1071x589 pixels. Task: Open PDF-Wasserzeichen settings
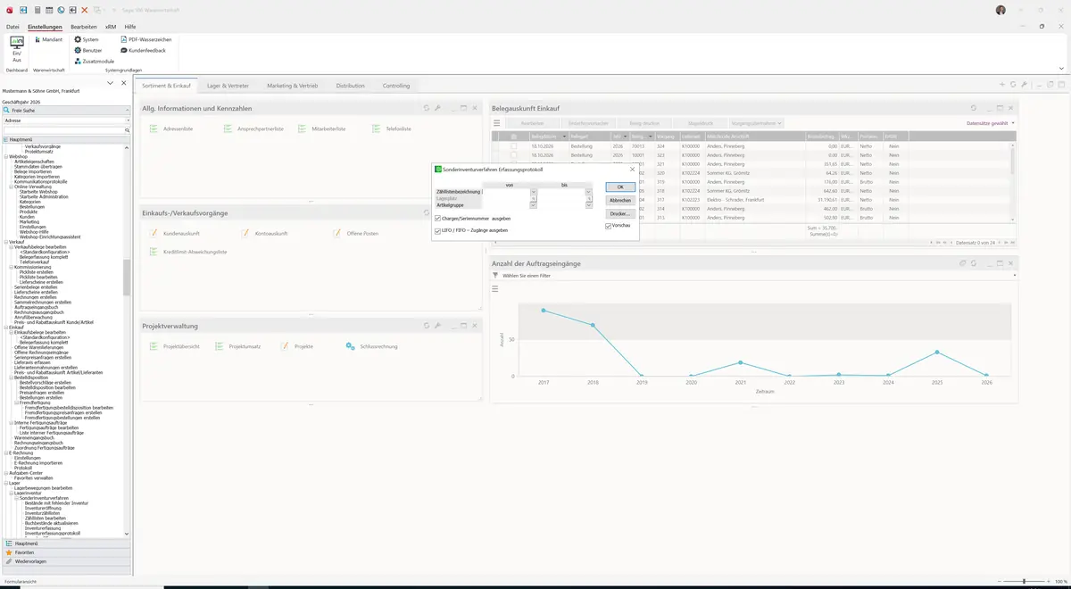(x=146, y=39)
